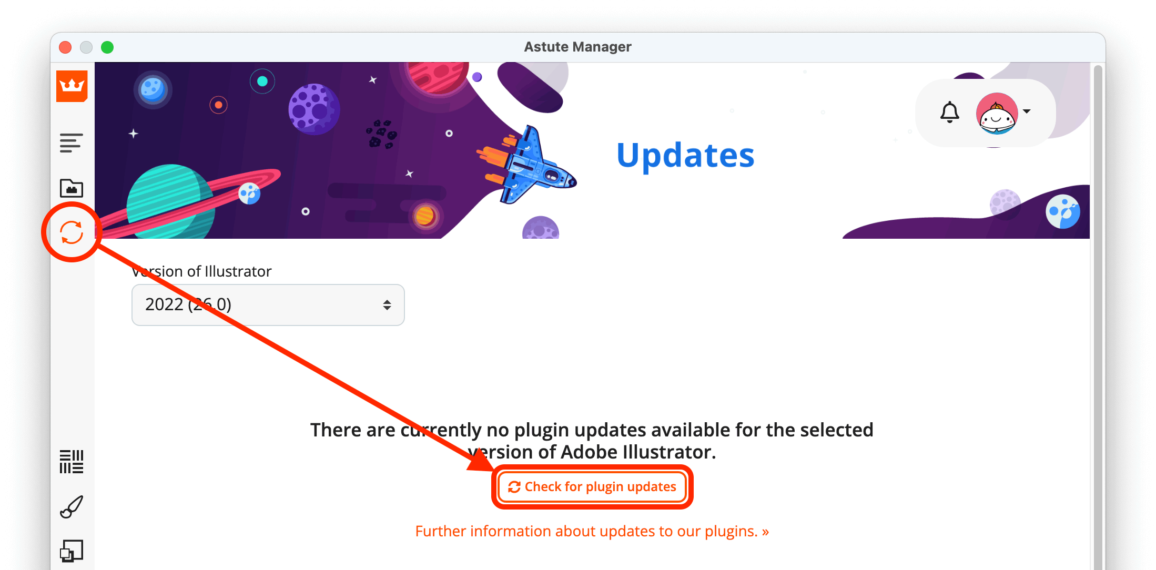Select the paintbrush sidebar icon
This screenshot has width=1156, height=570.
tap(72, 507)
